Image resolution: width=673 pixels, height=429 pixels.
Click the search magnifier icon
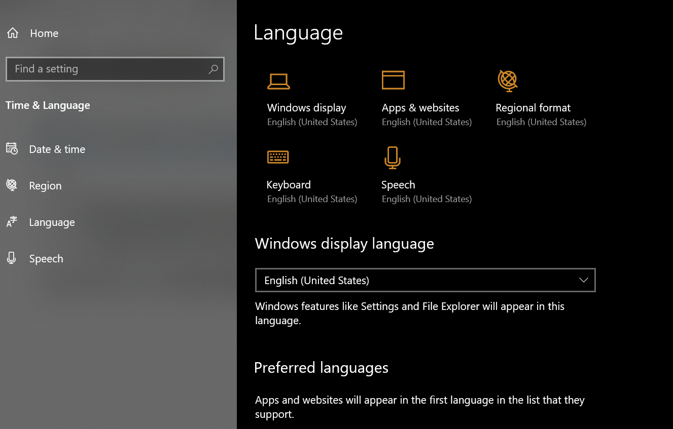(213, 69)
